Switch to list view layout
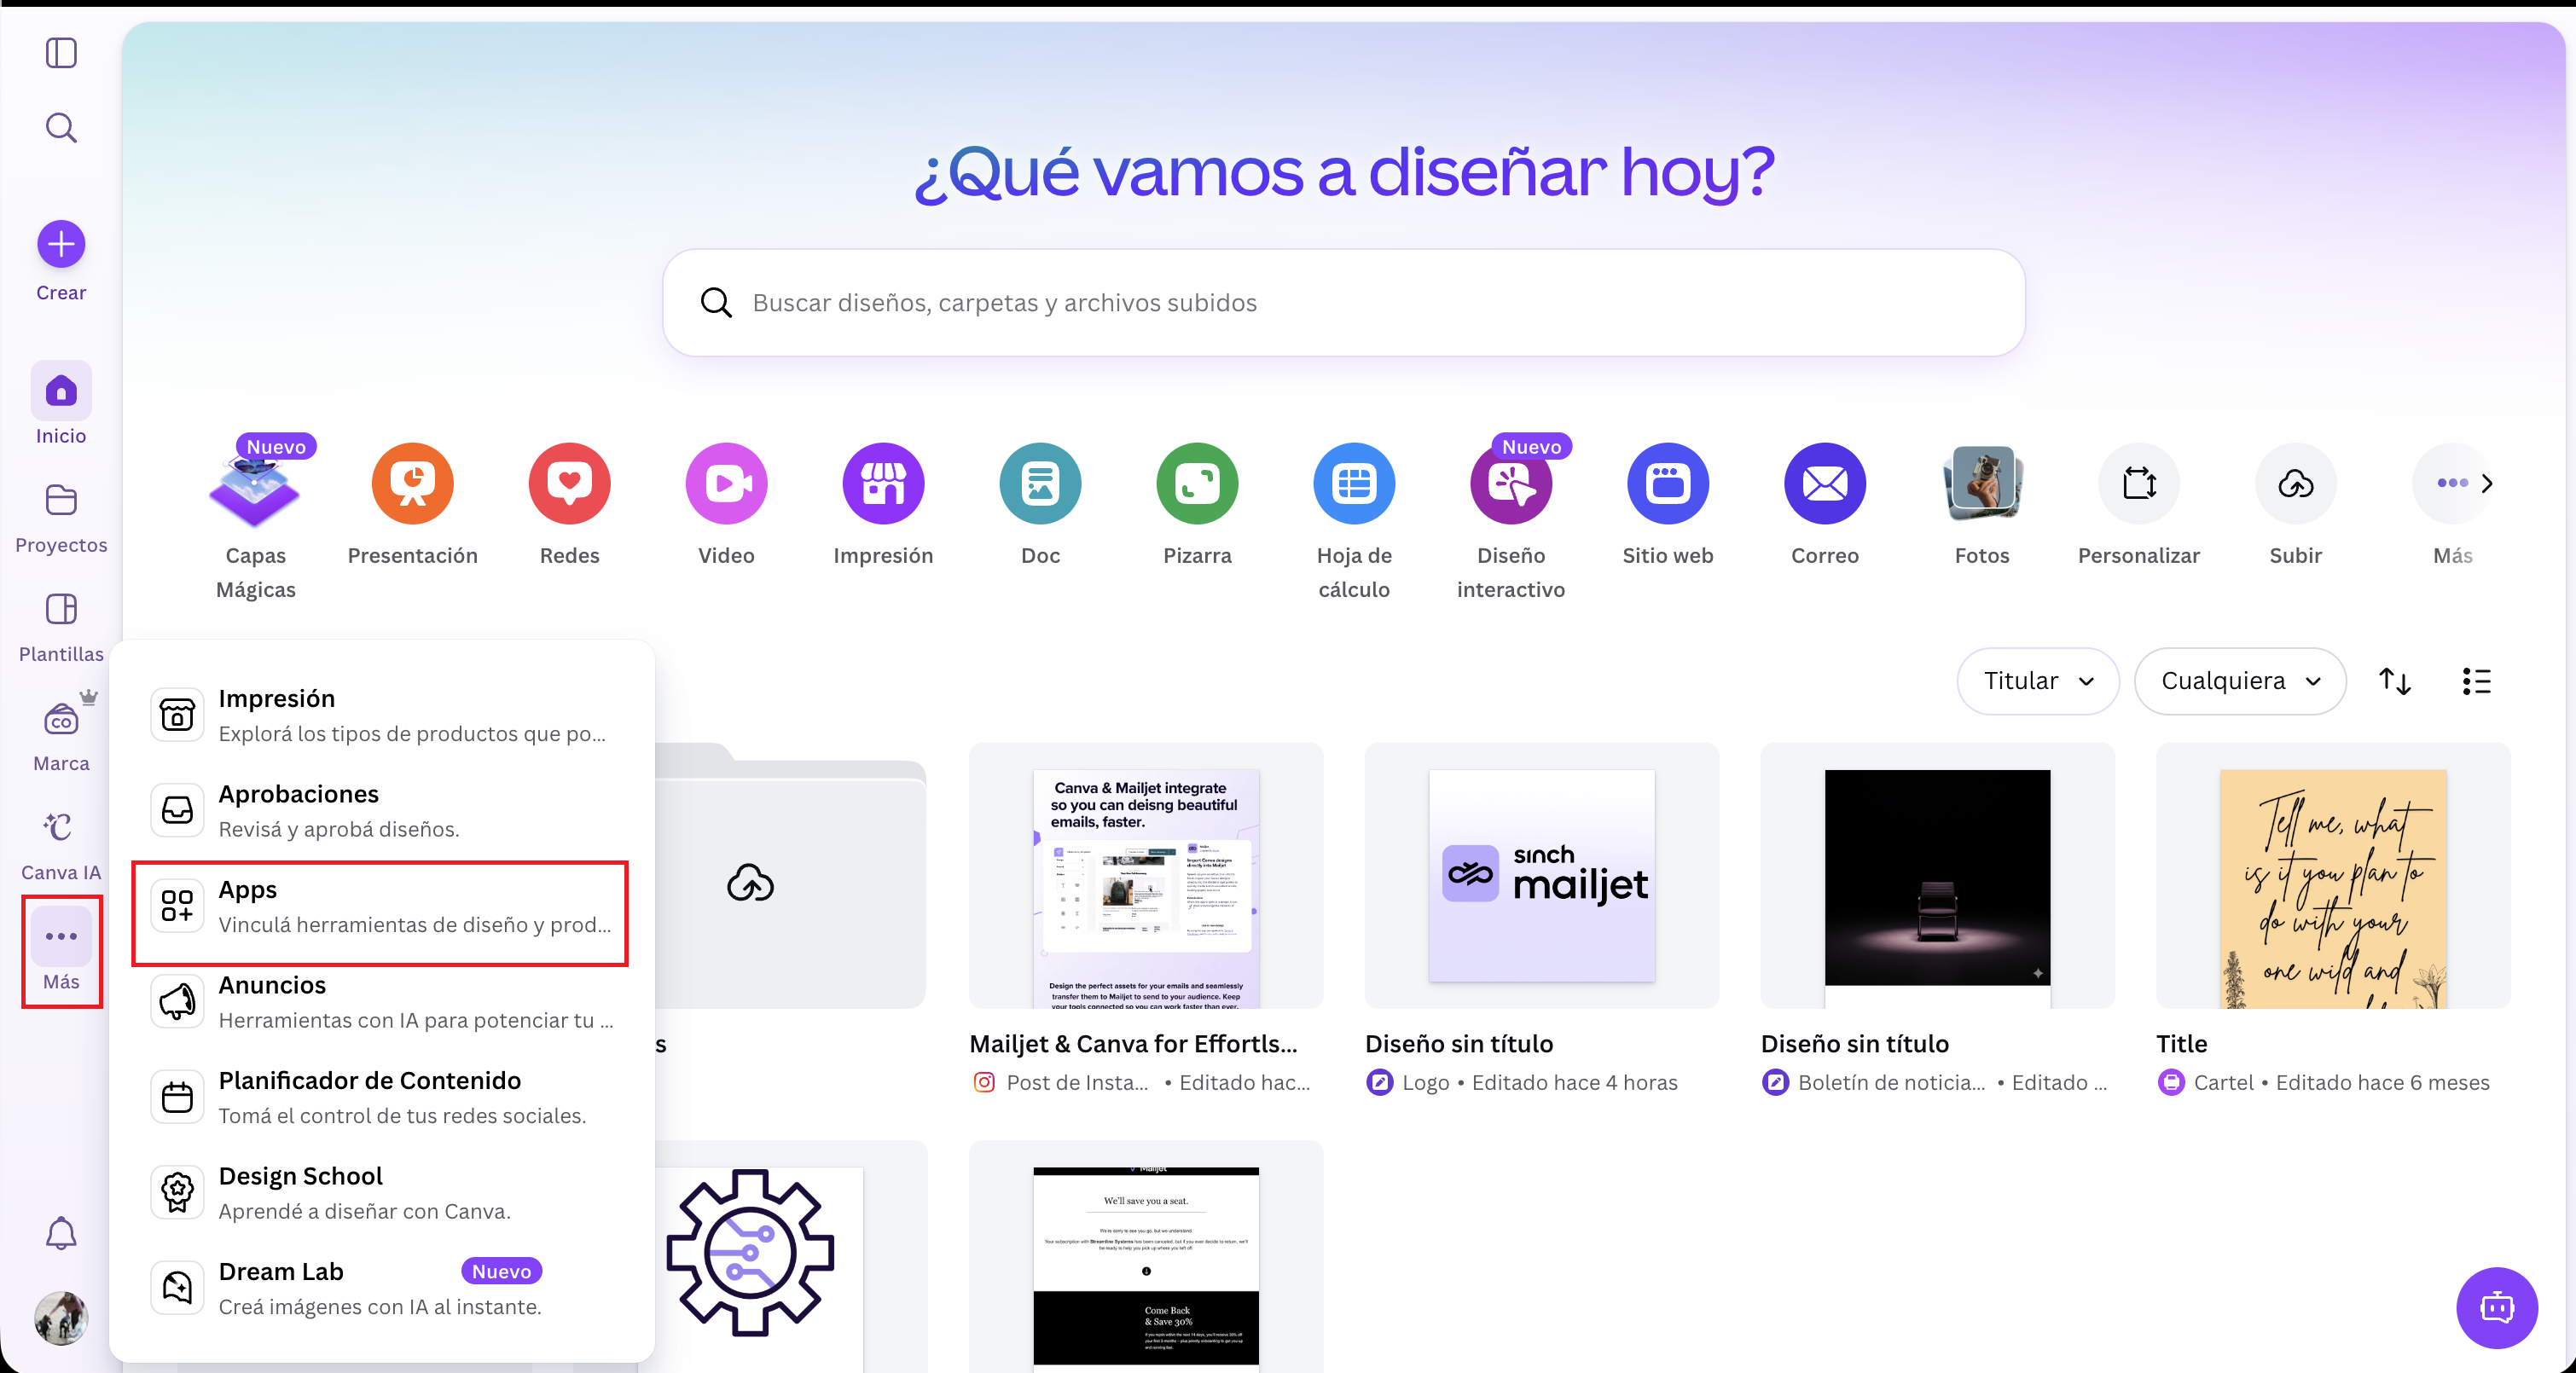The height and width of the screenshot is (1373, 2576). (x=2476, y=681)
